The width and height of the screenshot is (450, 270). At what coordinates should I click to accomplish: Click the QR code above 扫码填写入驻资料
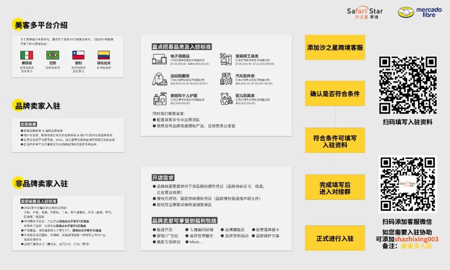click(x=407, y=85)
